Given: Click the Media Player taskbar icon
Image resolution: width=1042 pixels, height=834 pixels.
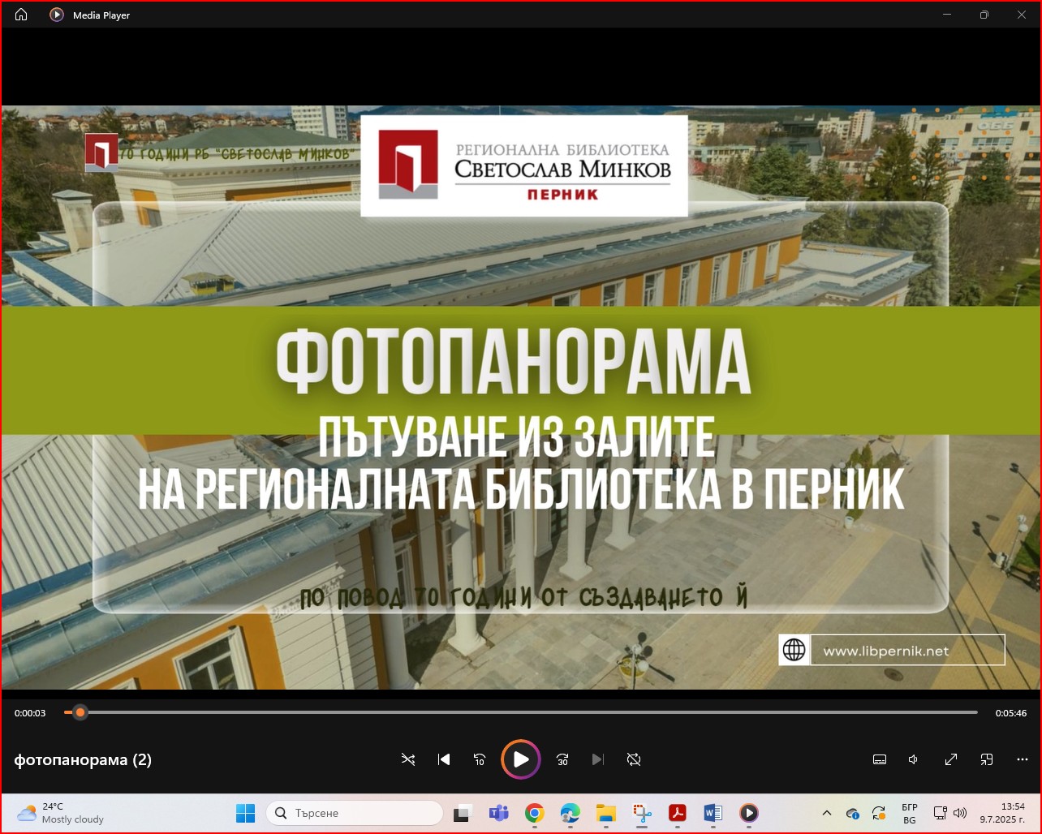Looking at the screenshot, I should 749,813.
